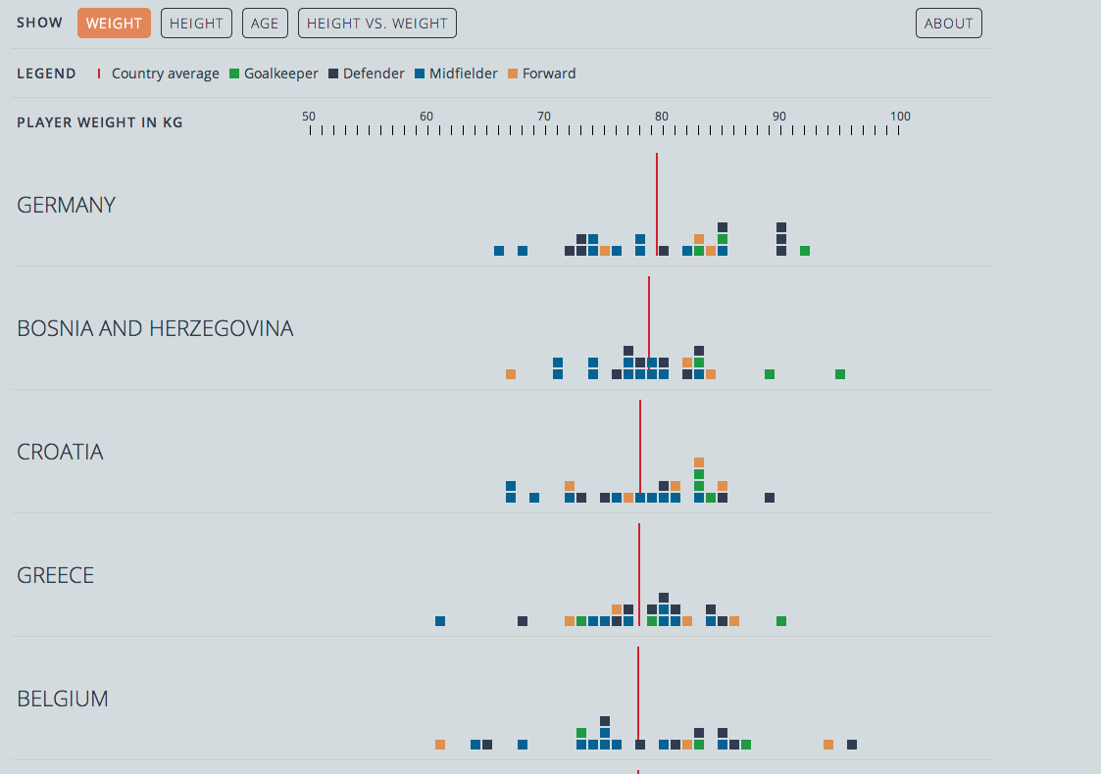This screenshot has width=1101, height=774.
Task: Click the red Country average legend marker
Action: point(99,73)
